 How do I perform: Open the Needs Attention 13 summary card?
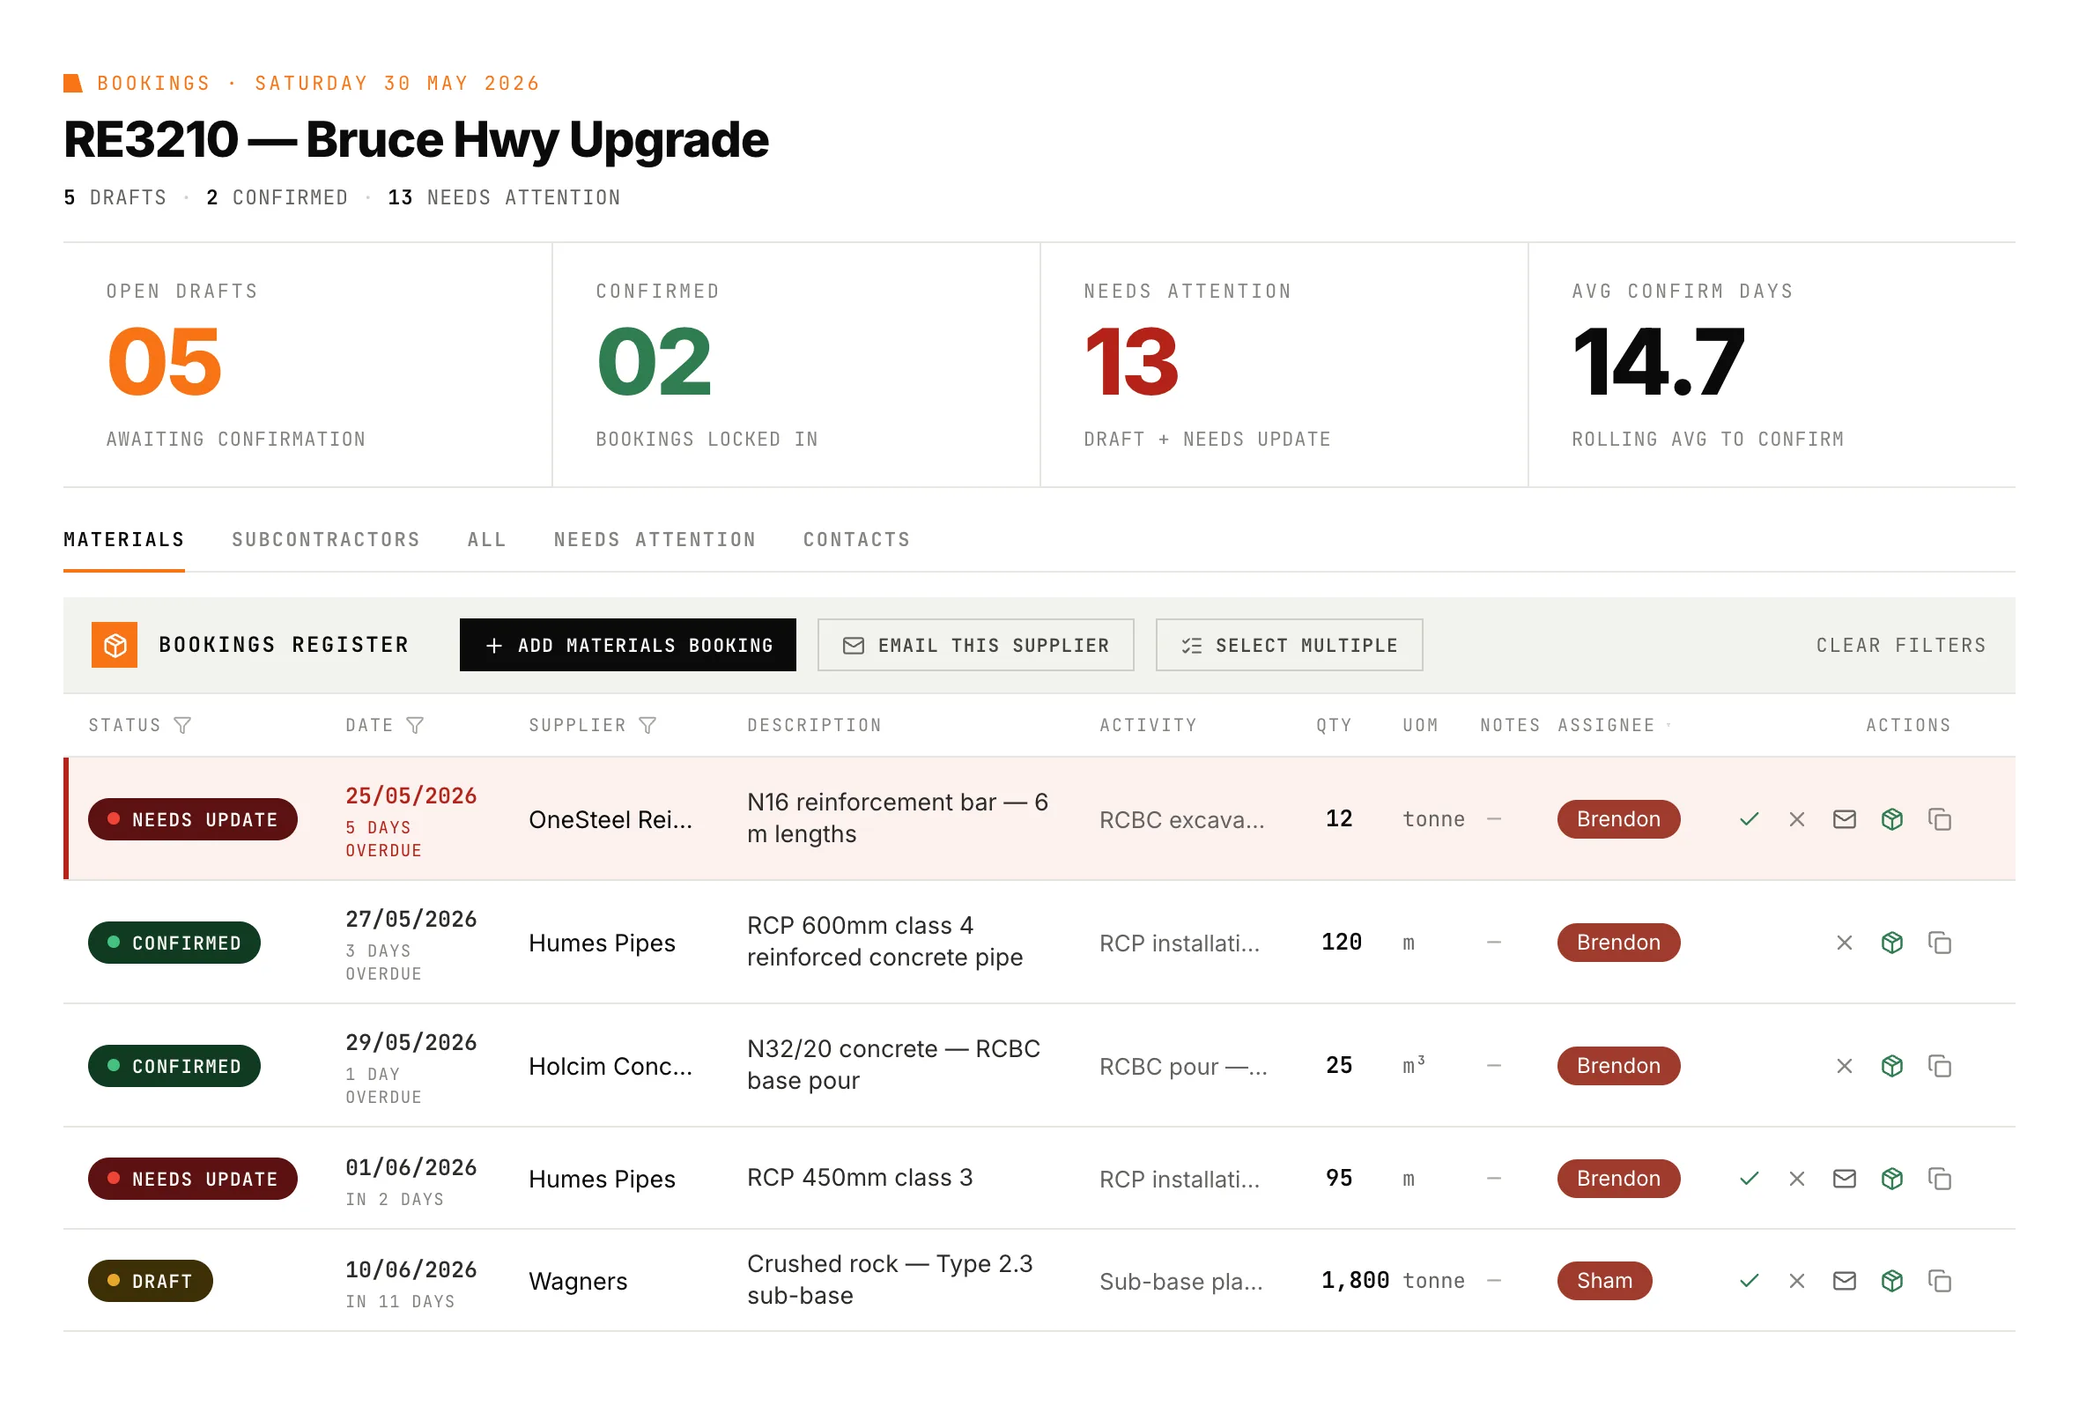(x=1284, y=365)
